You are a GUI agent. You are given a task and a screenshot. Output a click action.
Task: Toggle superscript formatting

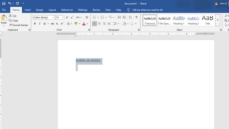coord(62,24)
